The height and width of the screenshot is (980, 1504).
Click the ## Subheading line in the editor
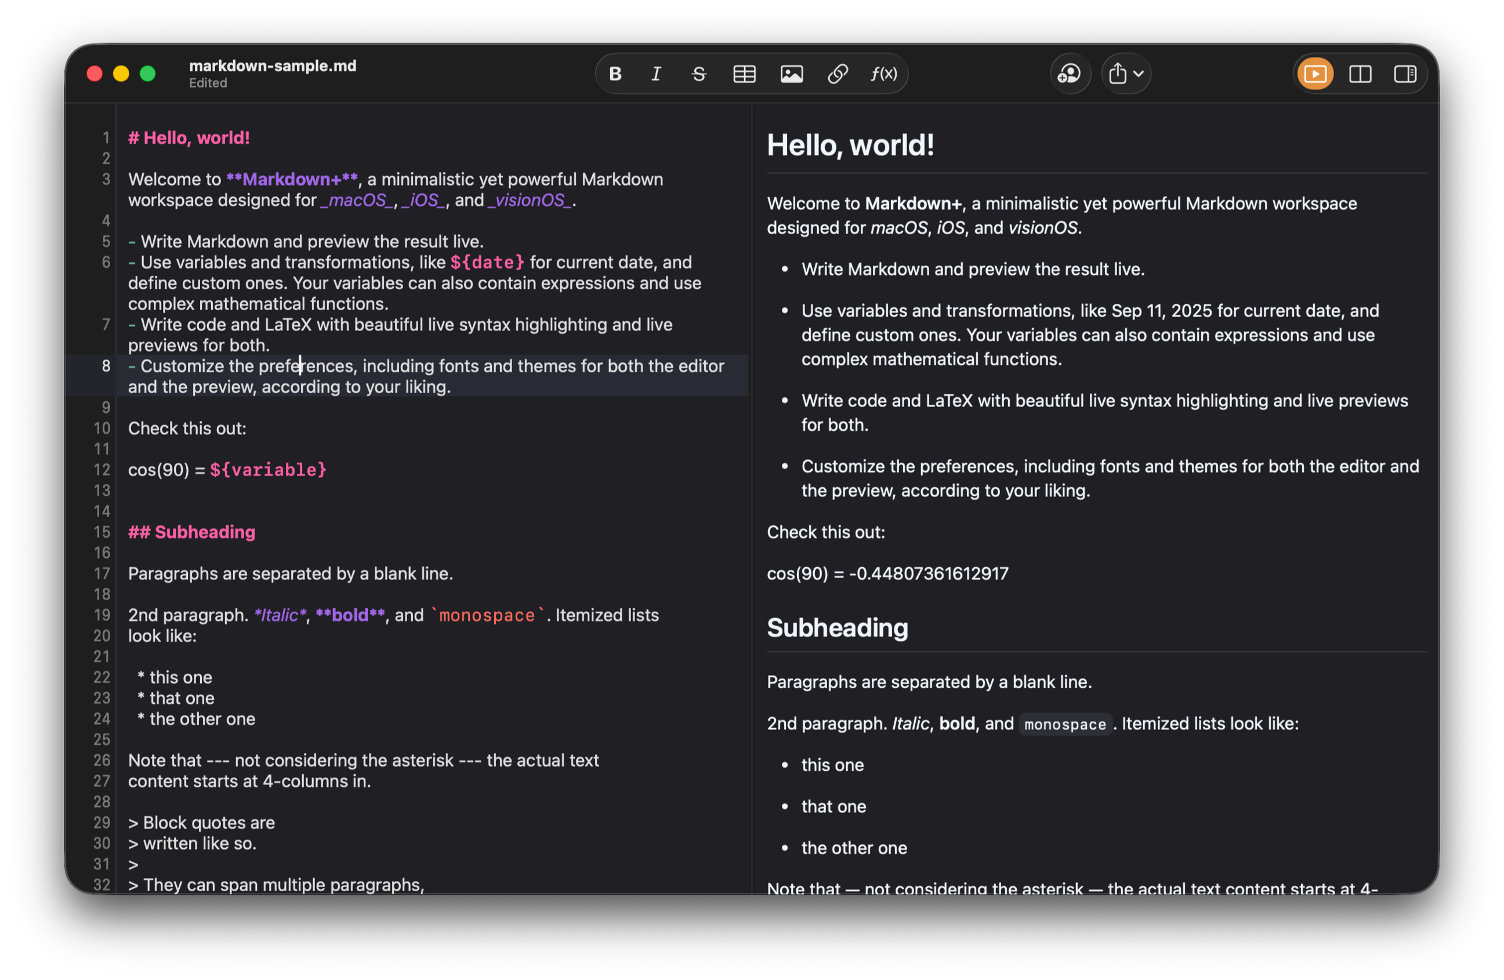[192, 533]
